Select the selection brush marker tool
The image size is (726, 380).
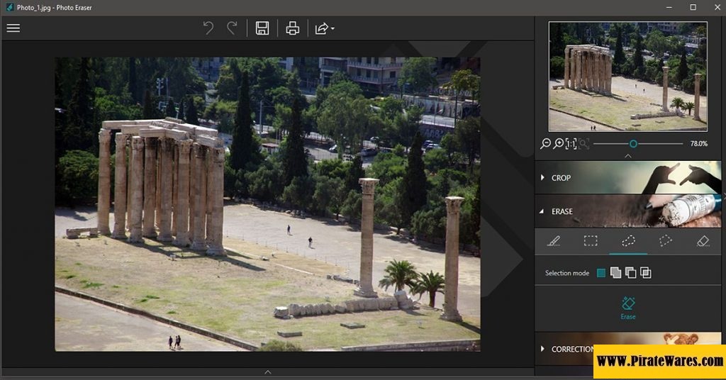click(x=554, y=241)
